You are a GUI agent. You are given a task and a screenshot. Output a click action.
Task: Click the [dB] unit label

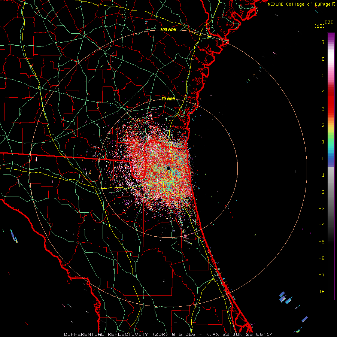click(319, 26)
